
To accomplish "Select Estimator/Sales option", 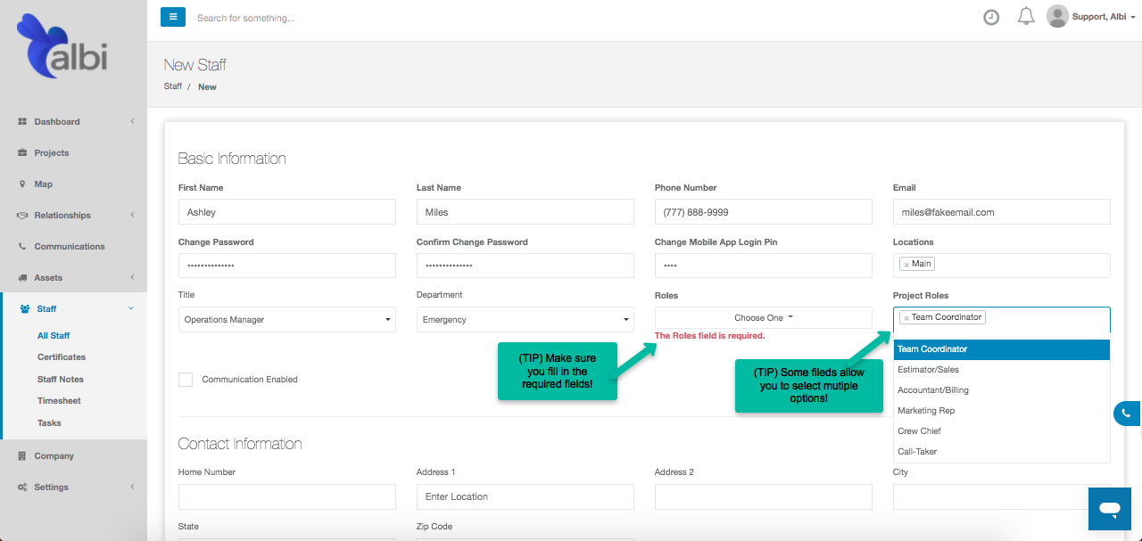I will [x=1002, y=370].
